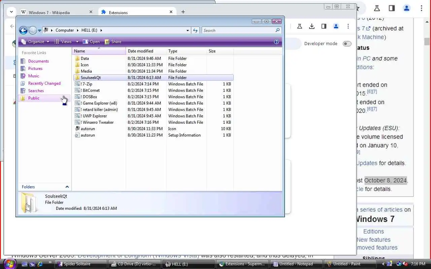The width and height of the screenshot is (431, 269).
Task: Open the recent pages arrow beside Forward
Action: pos(39,31)
